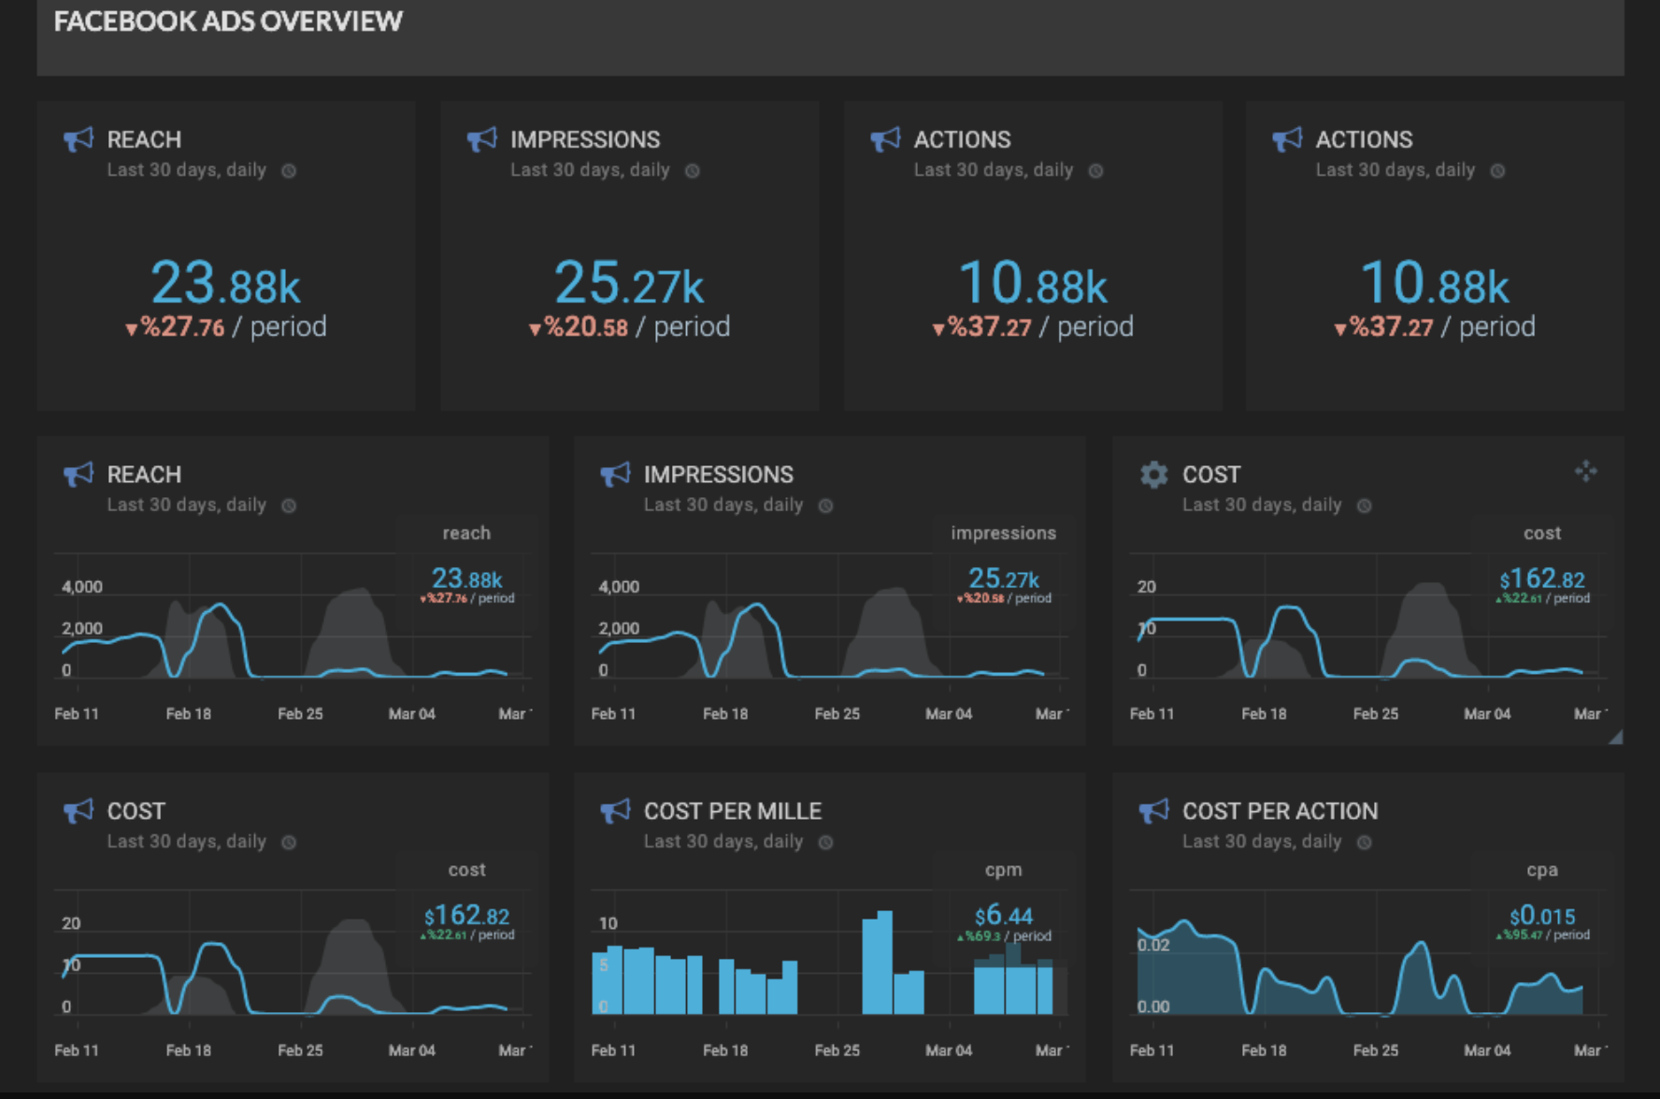Click the 'cpa' legend label
The height and width of the screenshot is (1099, 1660).
[1542, 870]
